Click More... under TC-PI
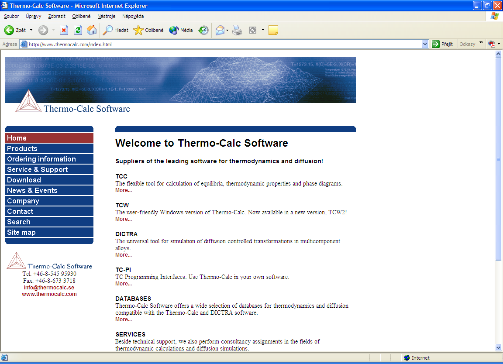 124,284
